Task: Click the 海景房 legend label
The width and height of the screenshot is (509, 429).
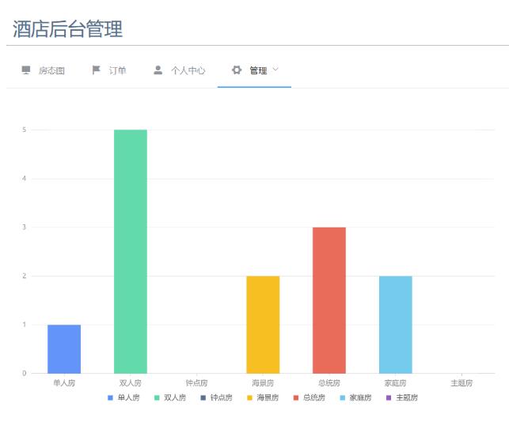Action: [268, 397]
